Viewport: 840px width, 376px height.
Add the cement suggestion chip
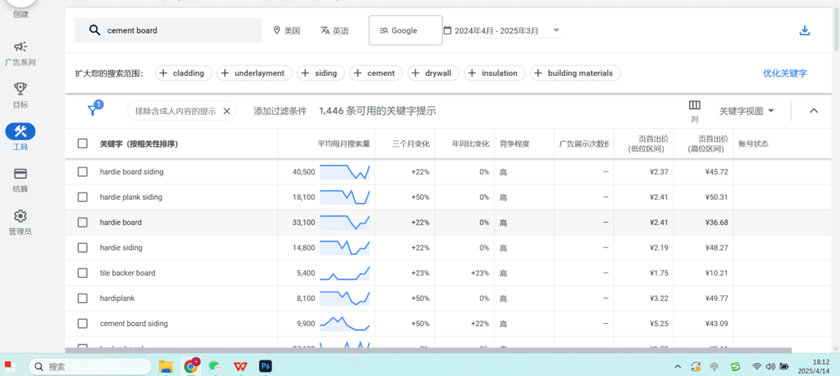(376, 73)
